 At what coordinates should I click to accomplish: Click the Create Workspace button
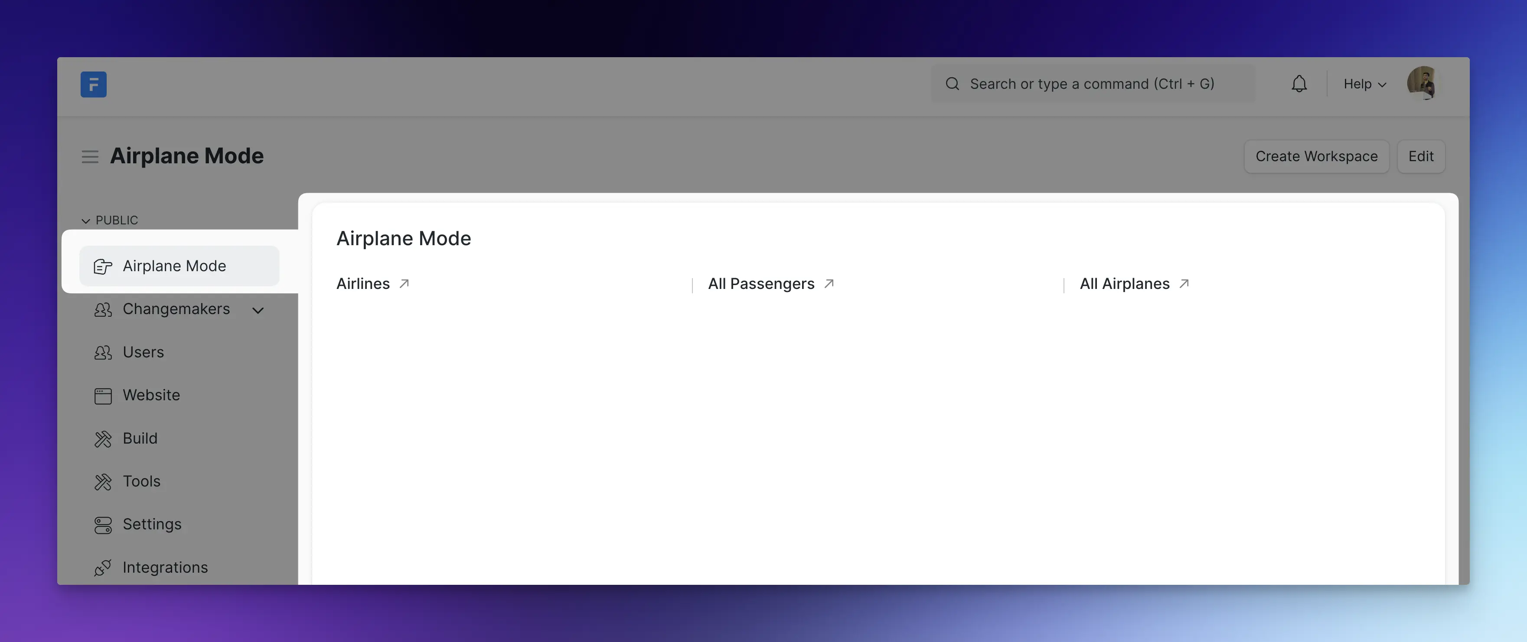[x=1316, y=156]
